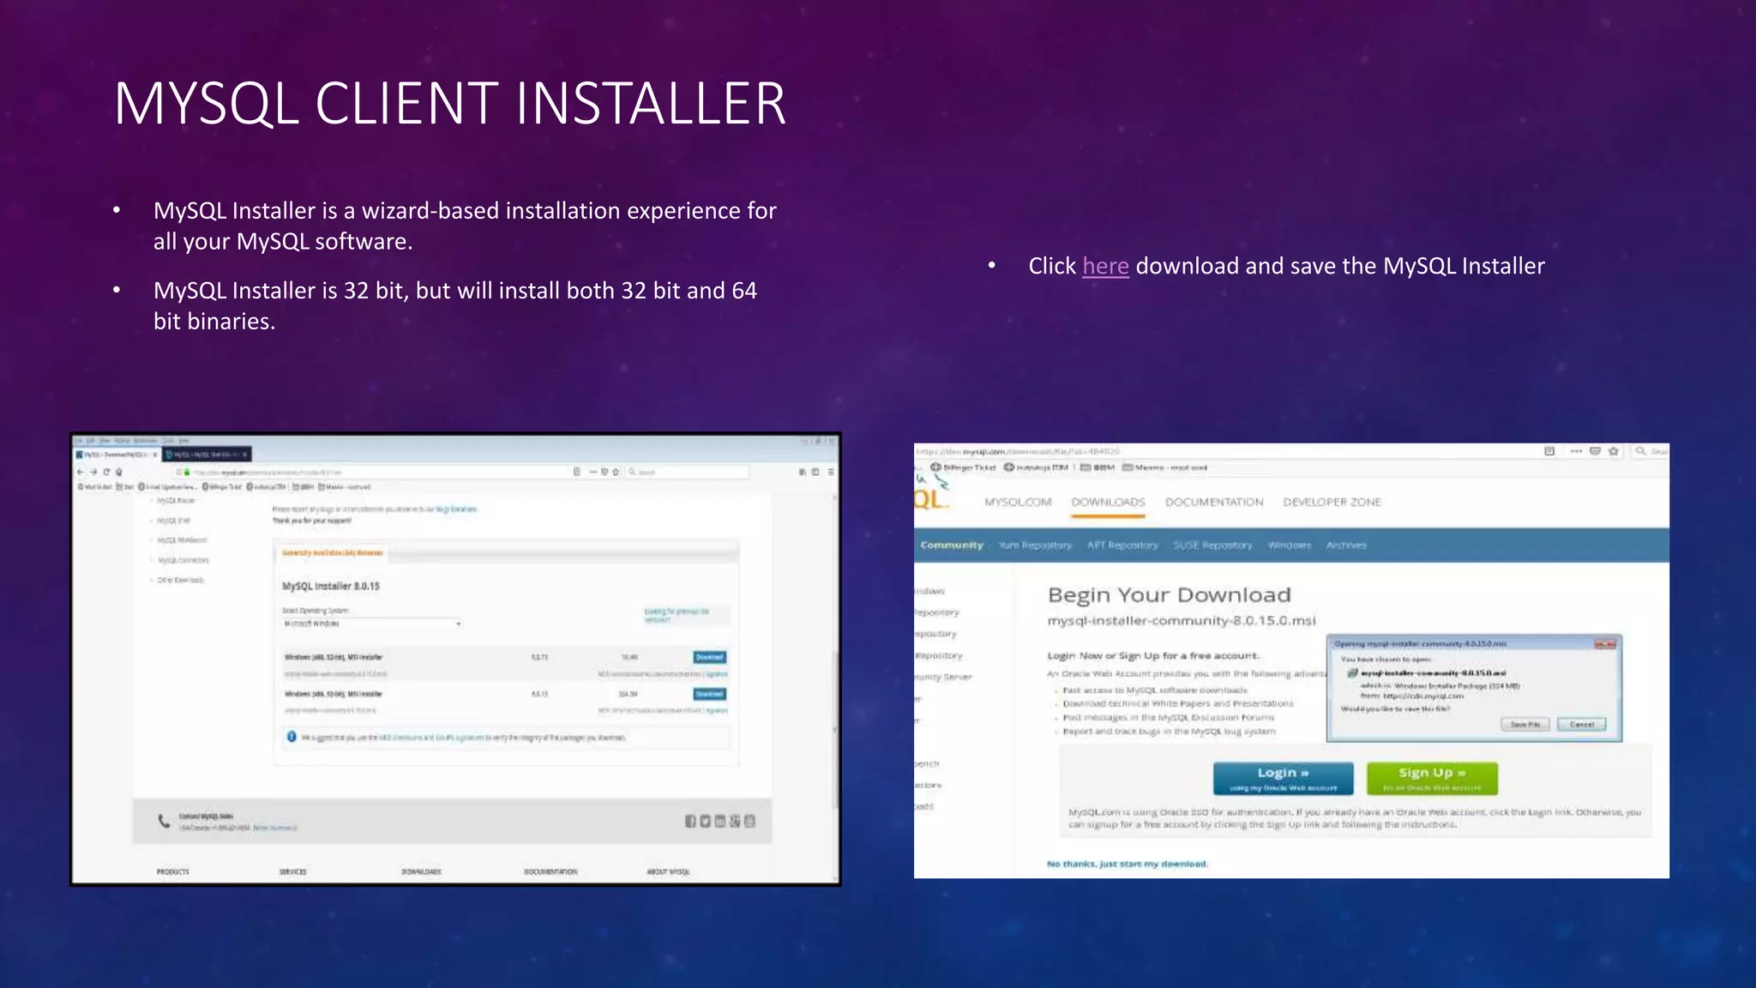Click MYSQL.COM in the top navigation
This screenshot has height=988, width=1756.
point(1018,503)
